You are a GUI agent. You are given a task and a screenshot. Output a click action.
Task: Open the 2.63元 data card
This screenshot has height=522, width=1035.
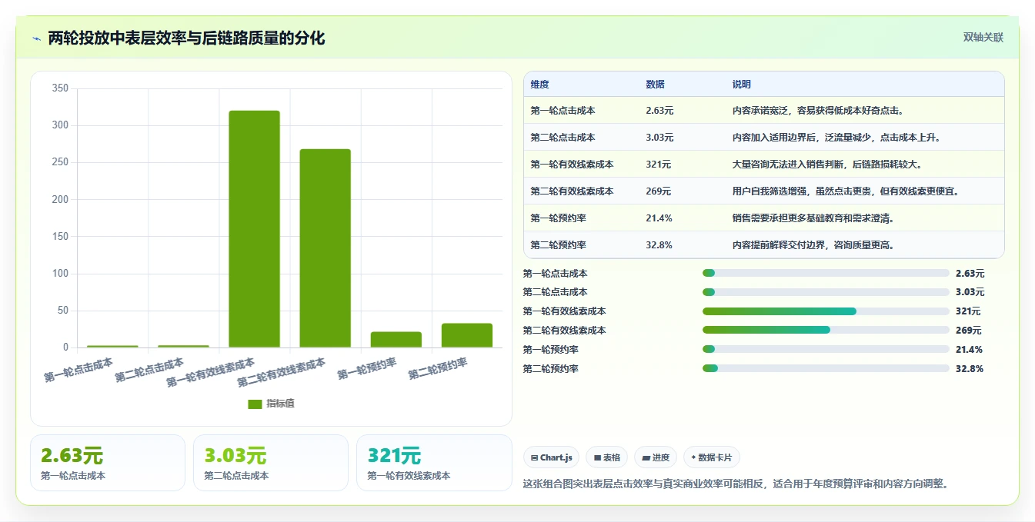click(108, 463)
